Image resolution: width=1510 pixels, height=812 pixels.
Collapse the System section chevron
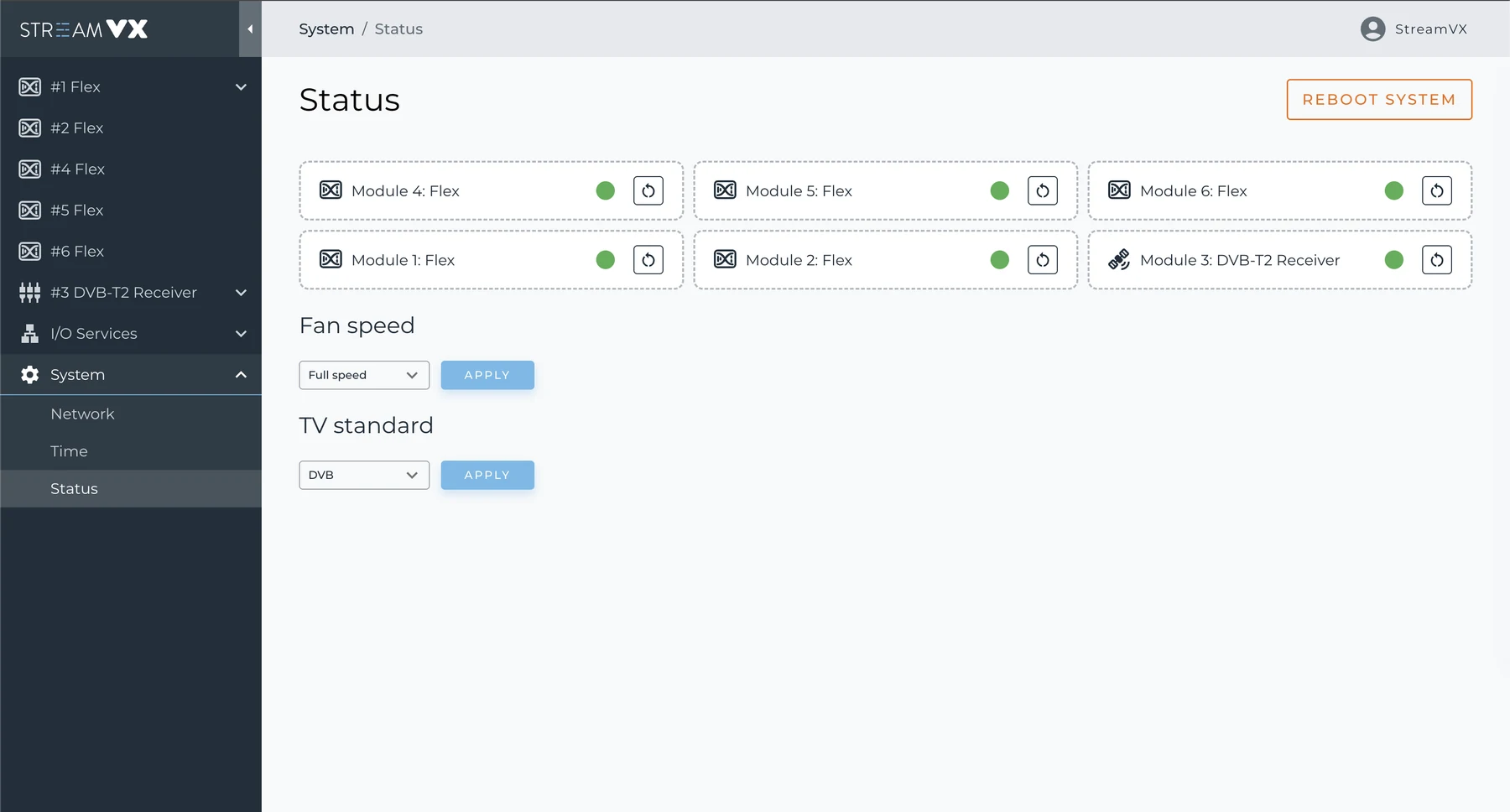coord(241,374)
